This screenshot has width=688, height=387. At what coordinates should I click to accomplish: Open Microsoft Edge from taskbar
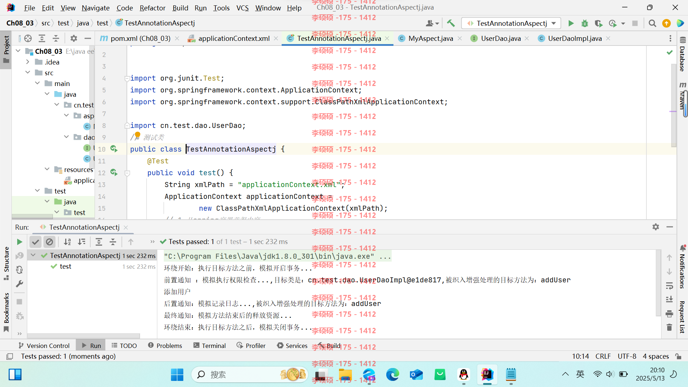pyautogui.click(x=392, y=374)
